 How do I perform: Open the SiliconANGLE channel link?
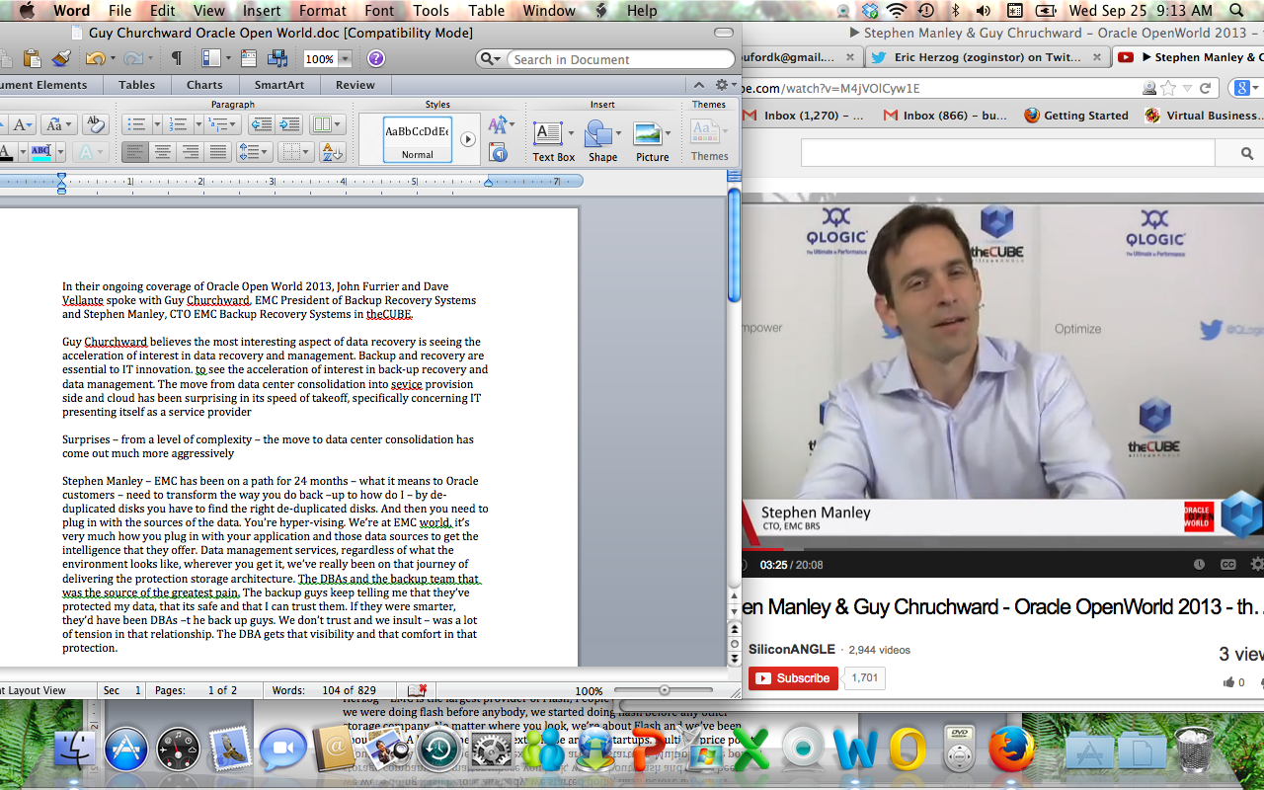pyautogui.click(x=792, y=650)
